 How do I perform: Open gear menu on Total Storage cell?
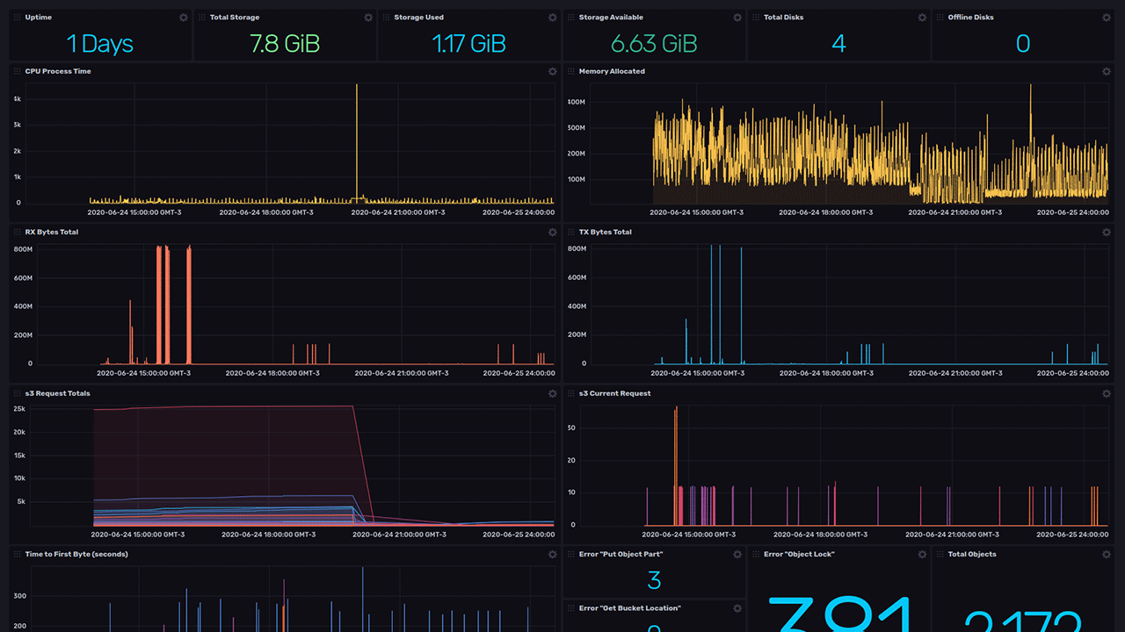(368, 18)
